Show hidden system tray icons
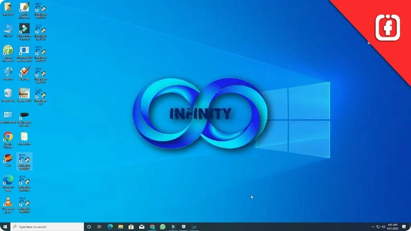The height and width of the screenshot is (231, 411). [x=373, y=227]
